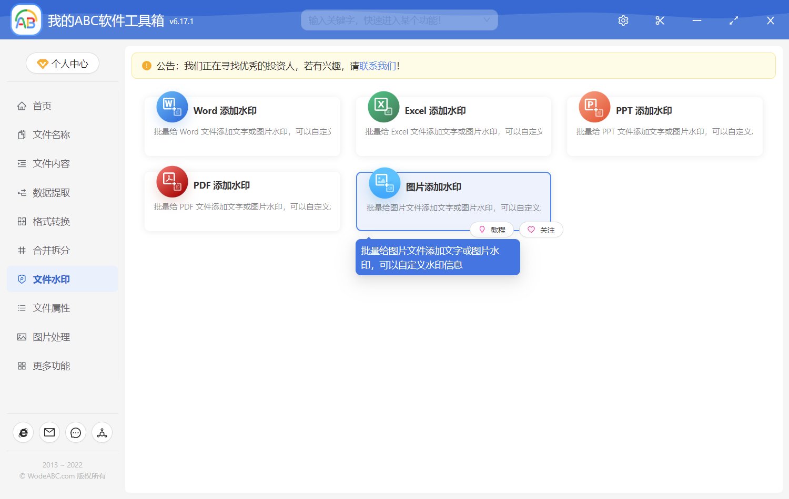The width and height of the screenshot is (789, 499).
Task: Click the share network icon at bottom
Action: pos(102,432)
